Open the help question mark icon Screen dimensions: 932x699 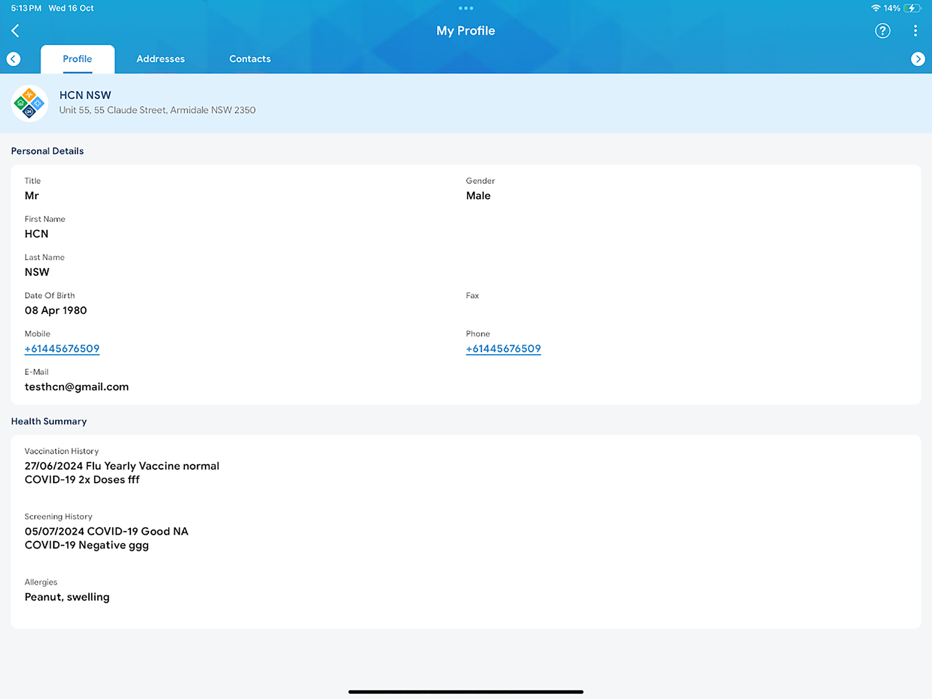pyautogui.click(x=882, y=31)
